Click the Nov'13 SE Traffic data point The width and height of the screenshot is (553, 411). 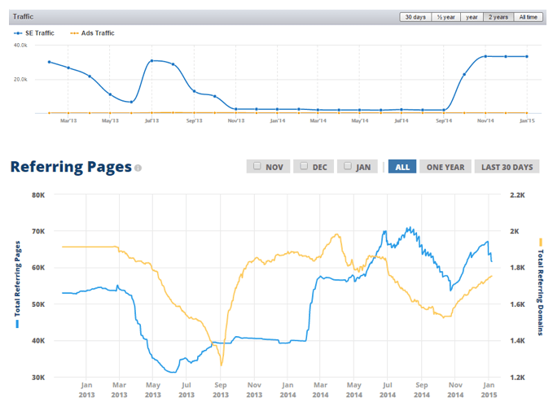(235, 109)
